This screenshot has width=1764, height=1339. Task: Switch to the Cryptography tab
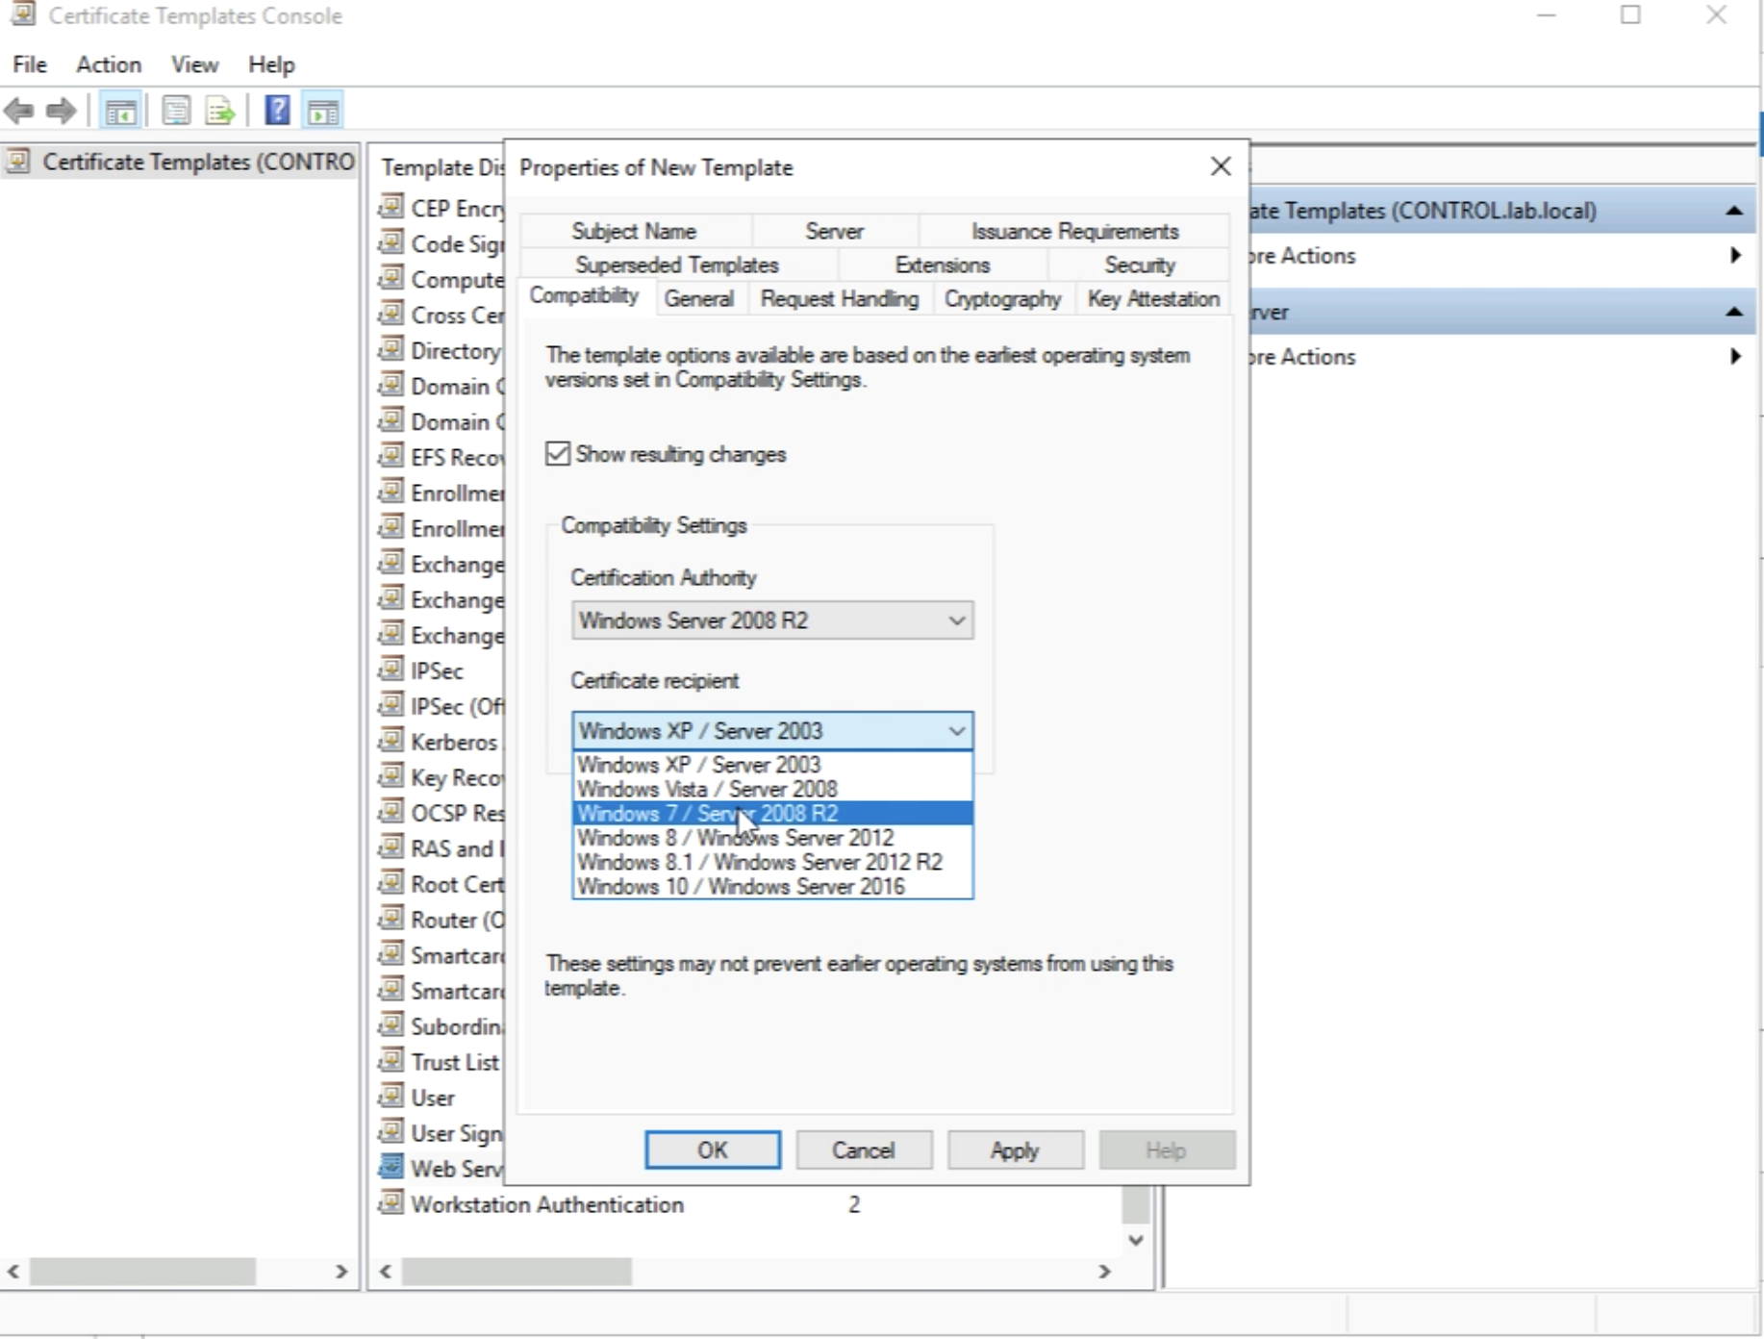click(1002, 299)
